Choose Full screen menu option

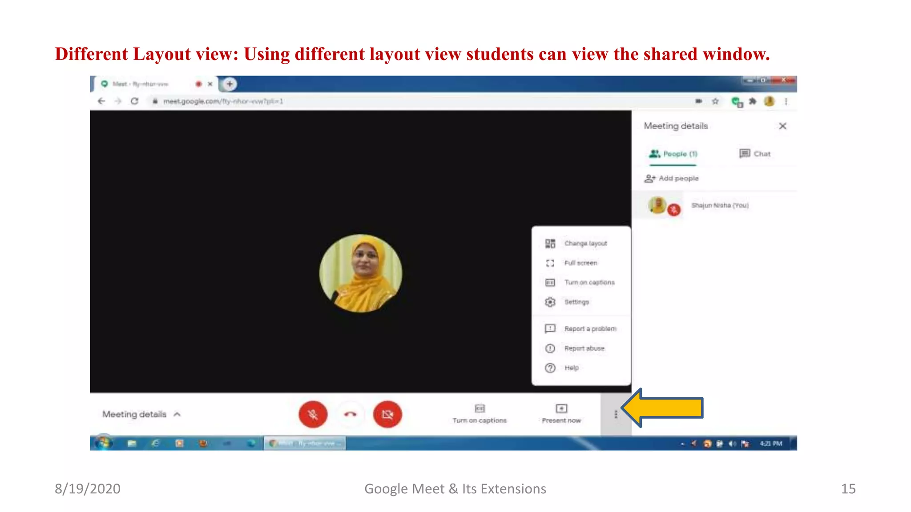tap(581, 263)
